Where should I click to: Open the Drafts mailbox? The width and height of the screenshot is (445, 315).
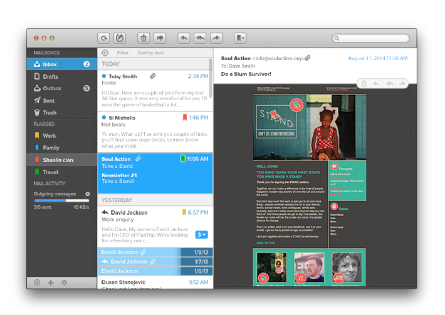point(62,76)
